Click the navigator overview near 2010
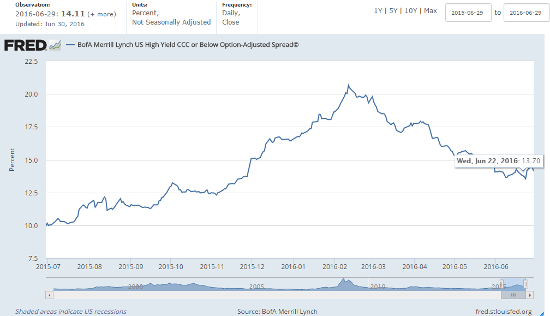The height and width of the screenshot is (316, 550). 378,287
